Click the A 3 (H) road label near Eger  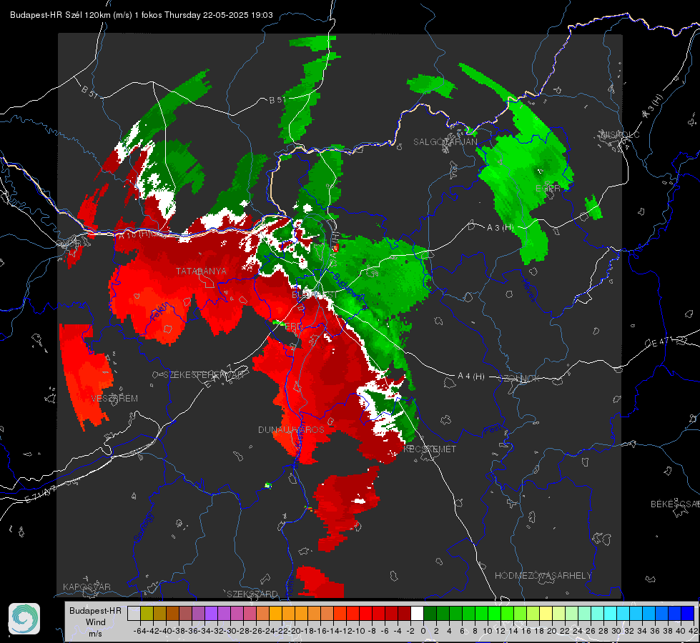(500, 228)
